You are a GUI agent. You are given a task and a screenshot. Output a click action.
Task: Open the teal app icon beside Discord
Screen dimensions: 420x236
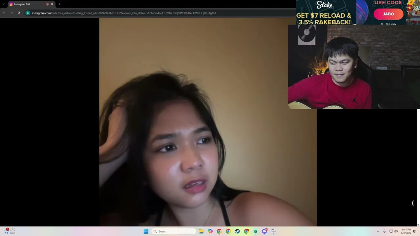[255, 231]
